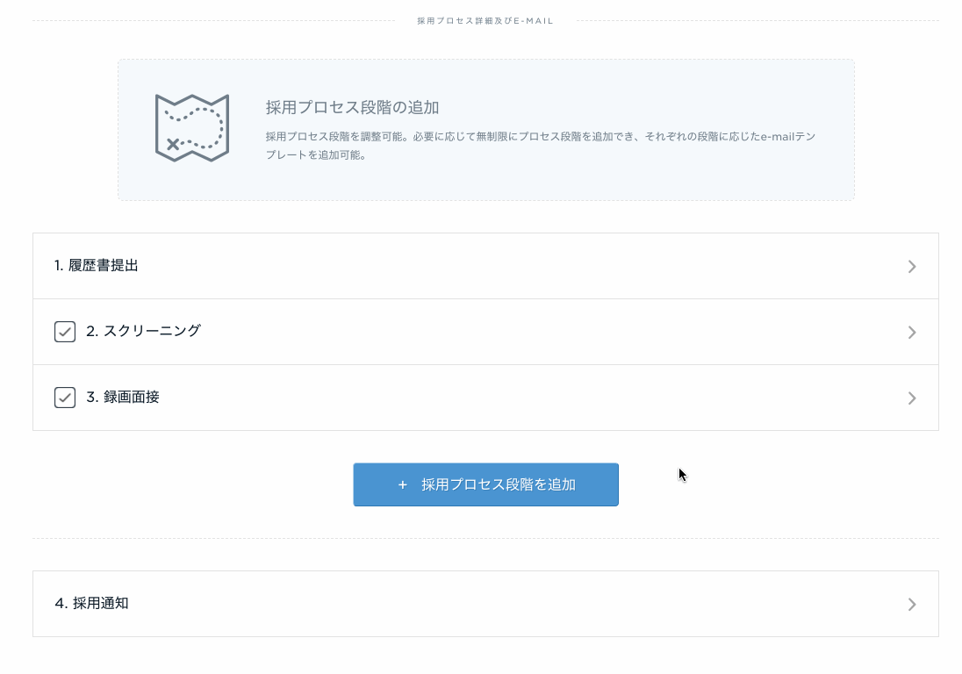Expand the スクリーニング row chevron

point(912,333)
